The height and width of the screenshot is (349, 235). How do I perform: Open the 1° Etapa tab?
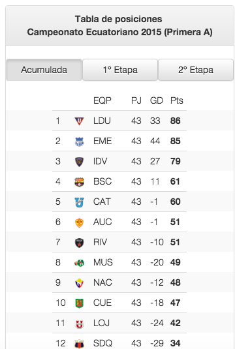click(x=120, y=70)
